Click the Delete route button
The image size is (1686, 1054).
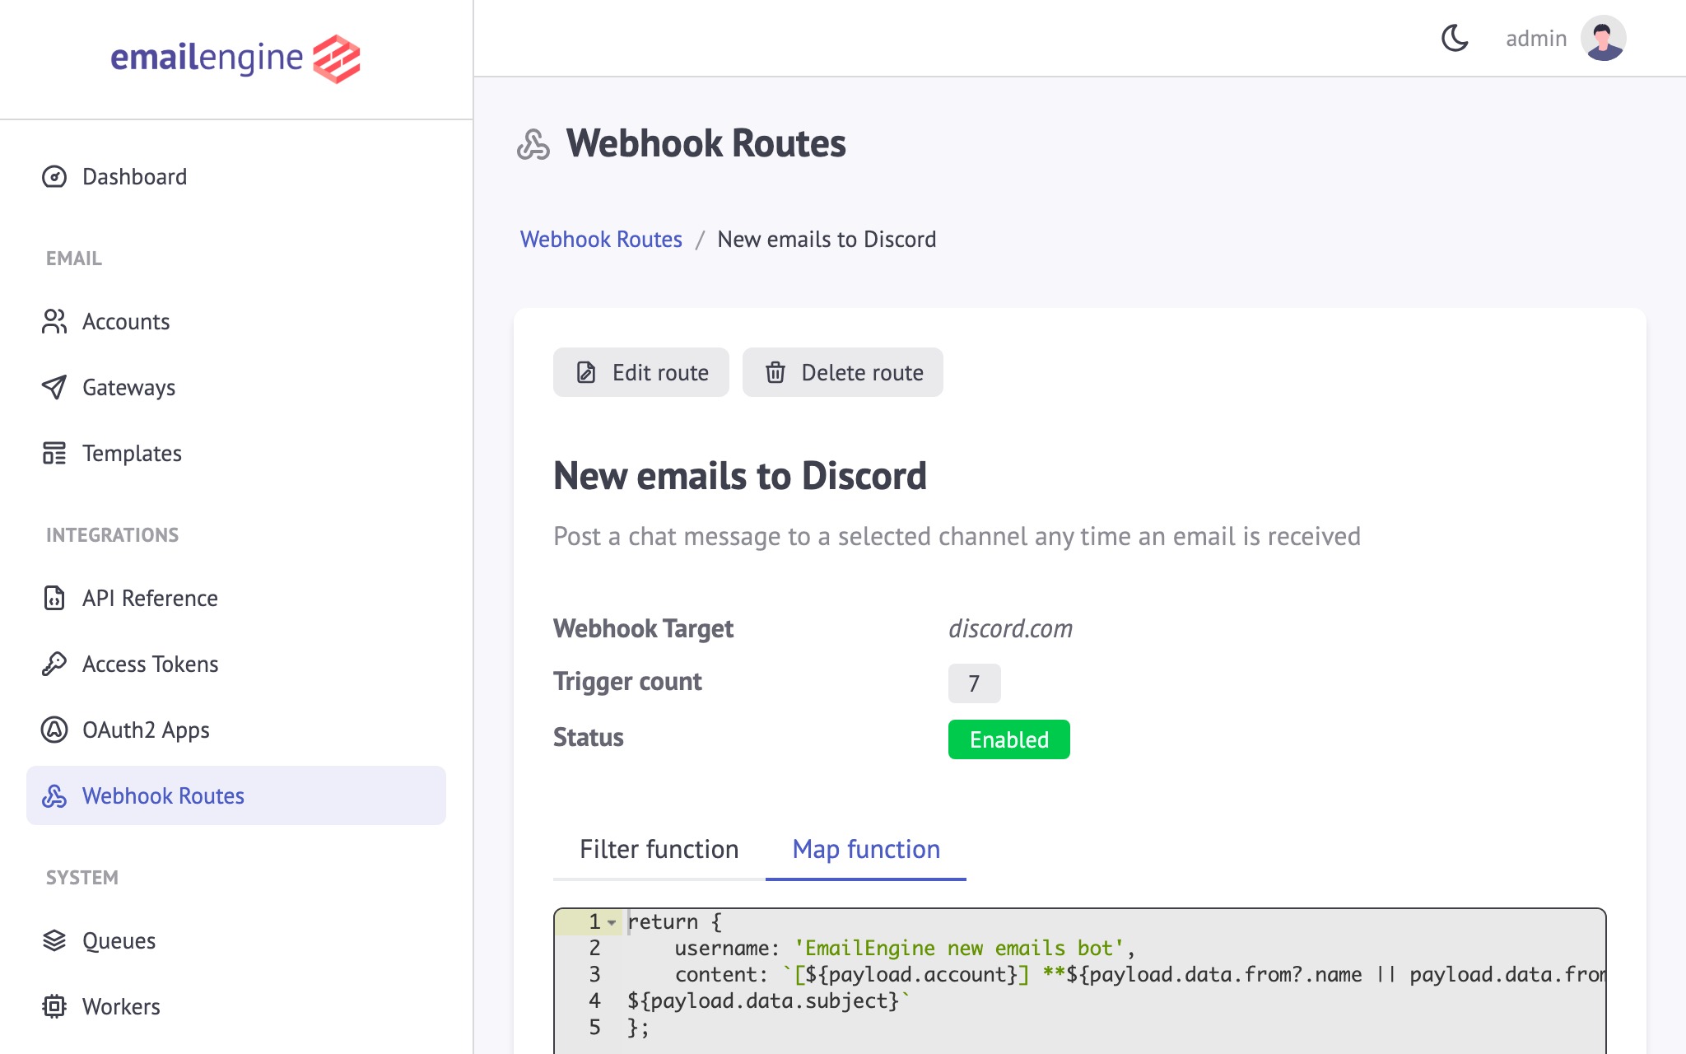coord(843,372)
